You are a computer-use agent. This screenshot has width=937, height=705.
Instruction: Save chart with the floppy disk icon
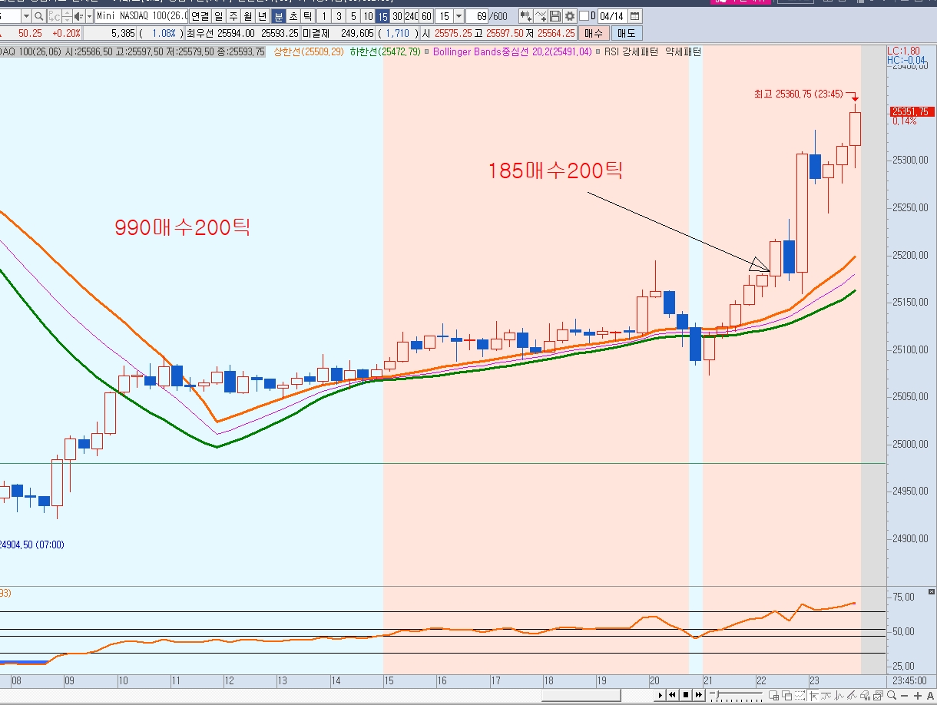(555, 16)
